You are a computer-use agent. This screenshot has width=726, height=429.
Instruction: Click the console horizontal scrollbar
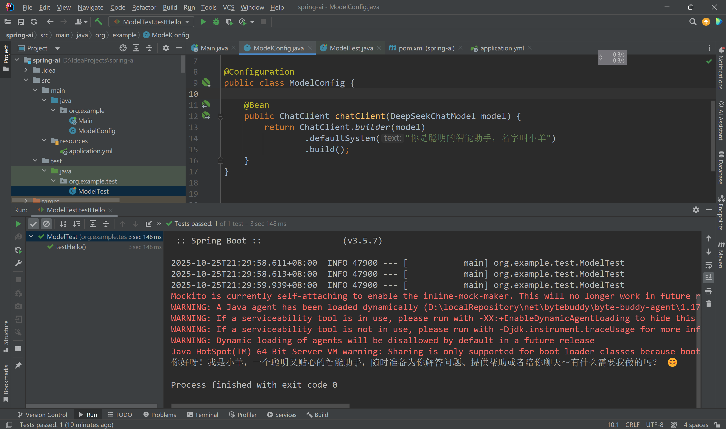[x=260, y=406]
